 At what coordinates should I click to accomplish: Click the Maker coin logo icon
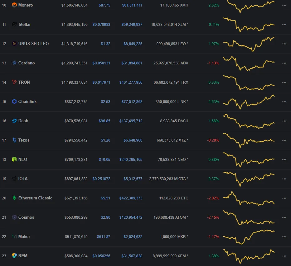14,236
